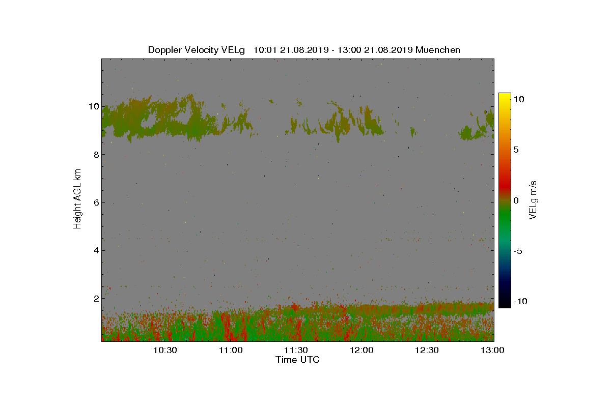
Task: Click the 11:30 time axis label
Action: point(296,350)
